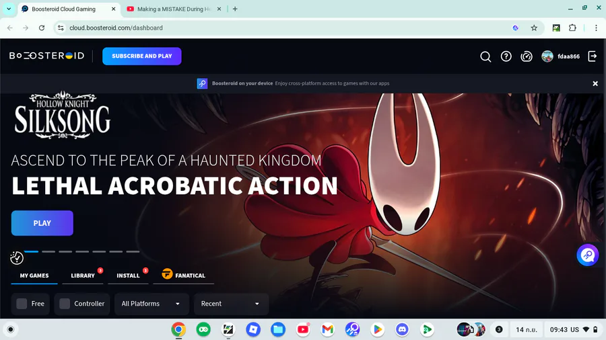Open Chrome from the shelf

178,330
